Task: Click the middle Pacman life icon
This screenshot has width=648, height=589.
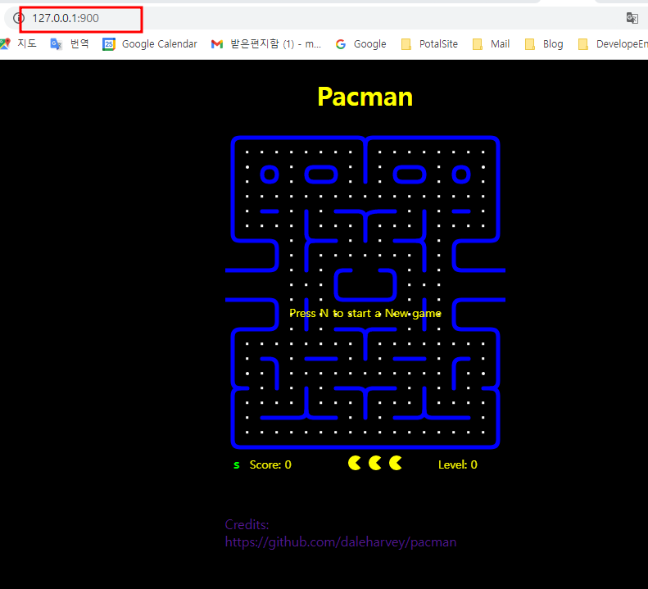Action: point(375,463)
